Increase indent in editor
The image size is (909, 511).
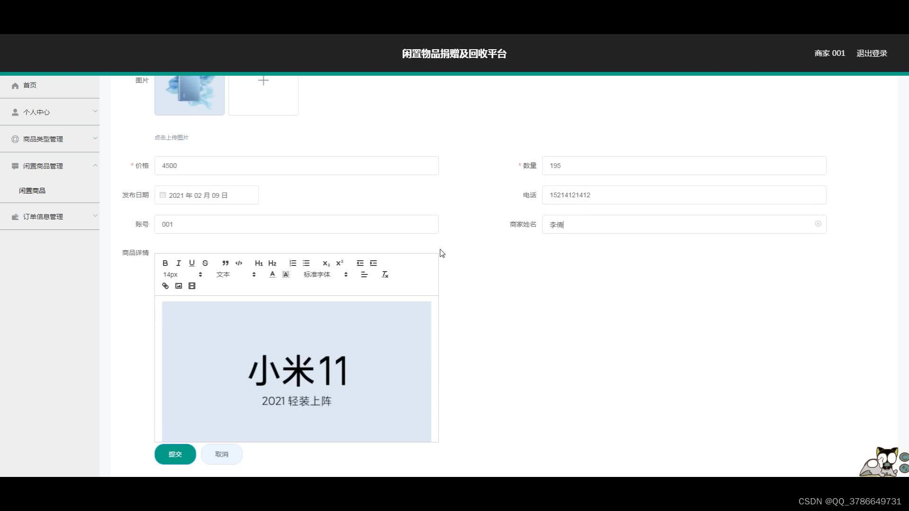click(374, 263)
